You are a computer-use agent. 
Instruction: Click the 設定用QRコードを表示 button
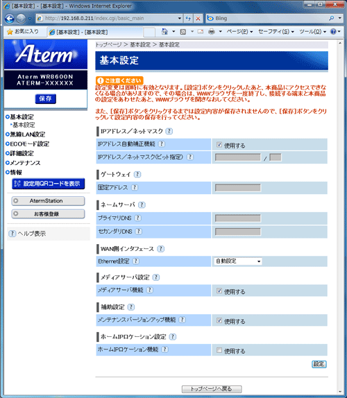click(49, 184)
